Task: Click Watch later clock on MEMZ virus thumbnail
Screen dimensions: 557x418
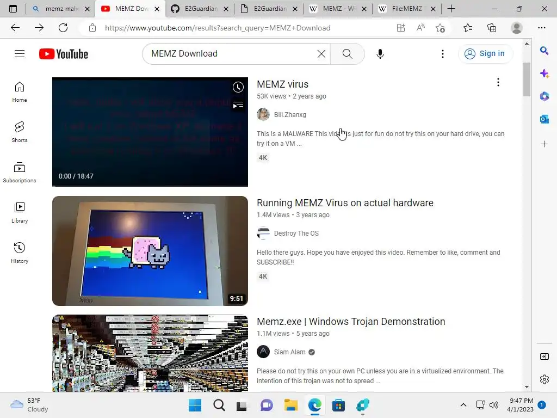Action: click(x=238, y=87)
